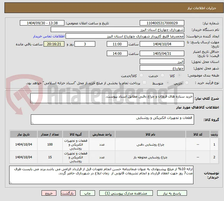This screenshot has height=201, width=224.
Task: Click item name چراغ روشنایی دفنی
Action: pyautogui.click(x=150, y=144)
